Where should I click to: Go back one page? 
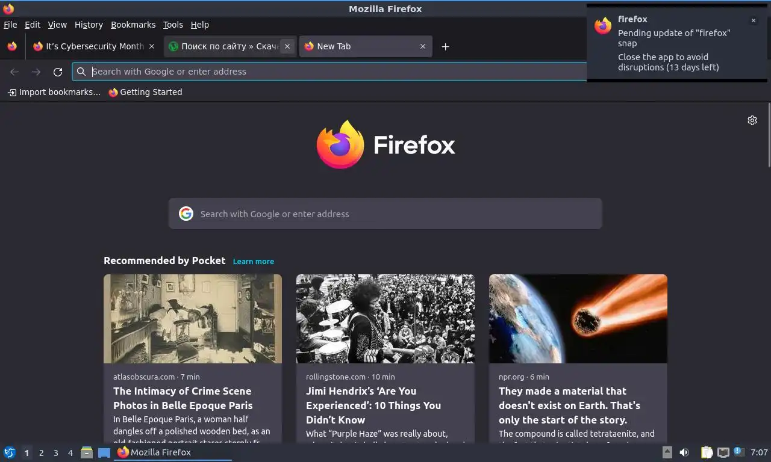click(x=14, y=72)
